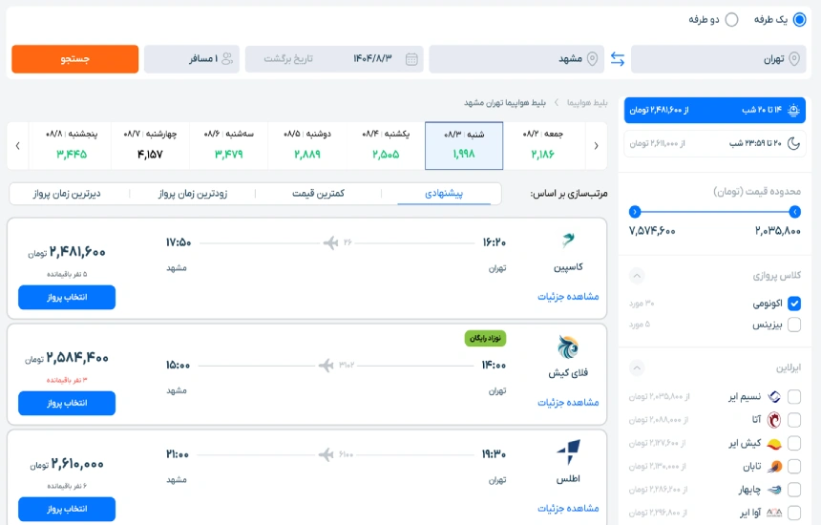
Task: Sort by پیشنهادی tab
Action: (x=444, y=194)
